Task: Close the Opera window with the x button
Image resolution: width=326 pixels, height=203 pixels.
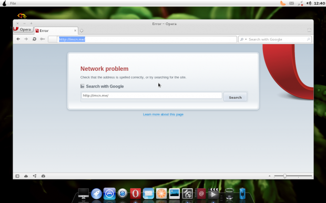Action: click(18, 24)
